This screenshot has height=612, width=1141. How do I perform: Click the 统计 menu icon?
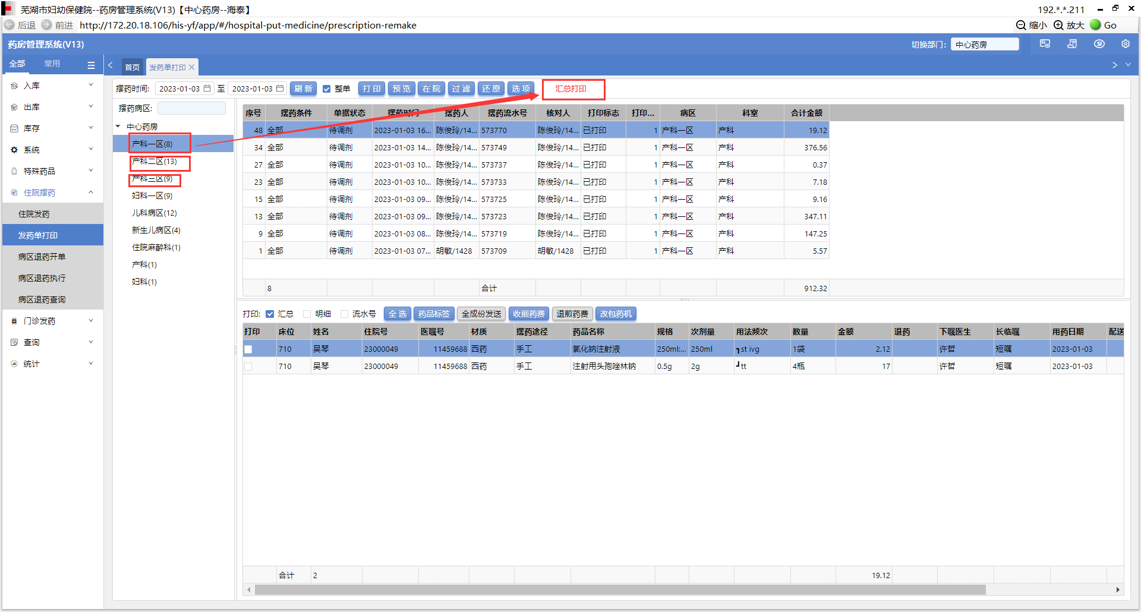(x=14, y=364)
